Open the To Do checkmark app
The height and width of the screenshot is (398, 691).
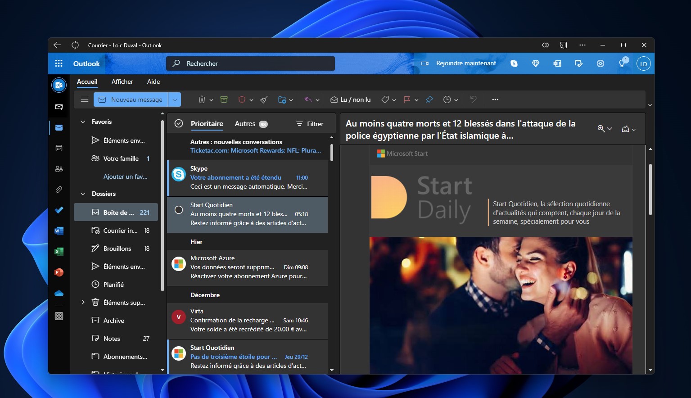[59, 210]
